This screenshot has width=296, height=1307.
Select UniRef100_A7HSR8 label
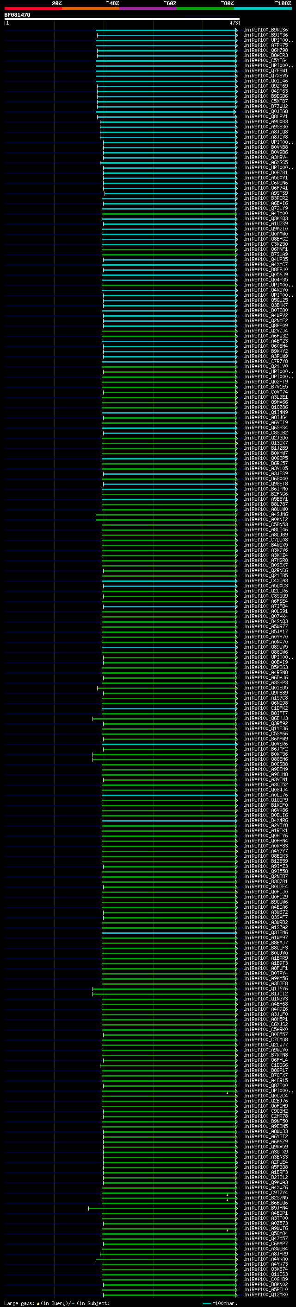[265, 560]
